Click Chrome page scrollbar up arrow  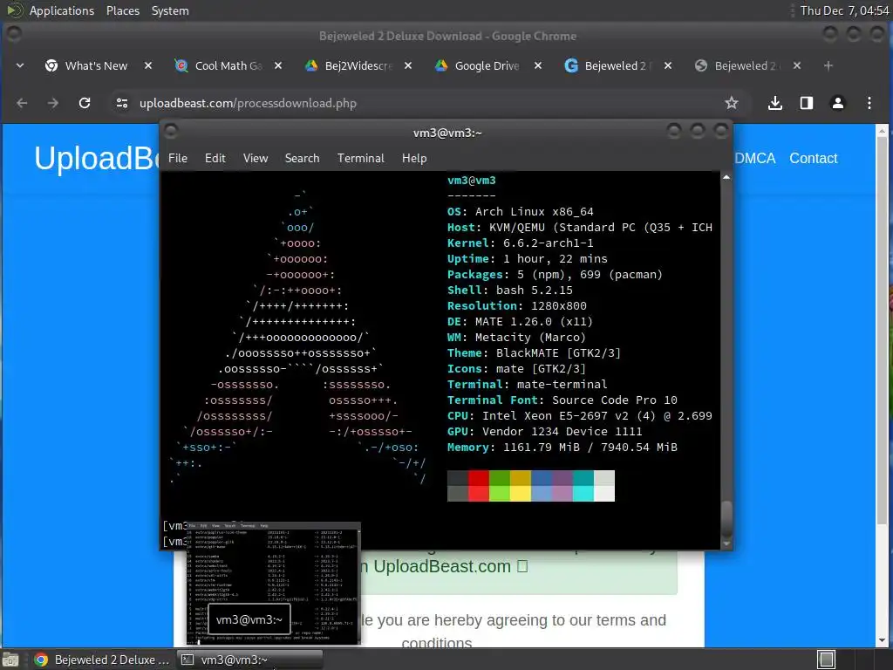click(883, 131)
